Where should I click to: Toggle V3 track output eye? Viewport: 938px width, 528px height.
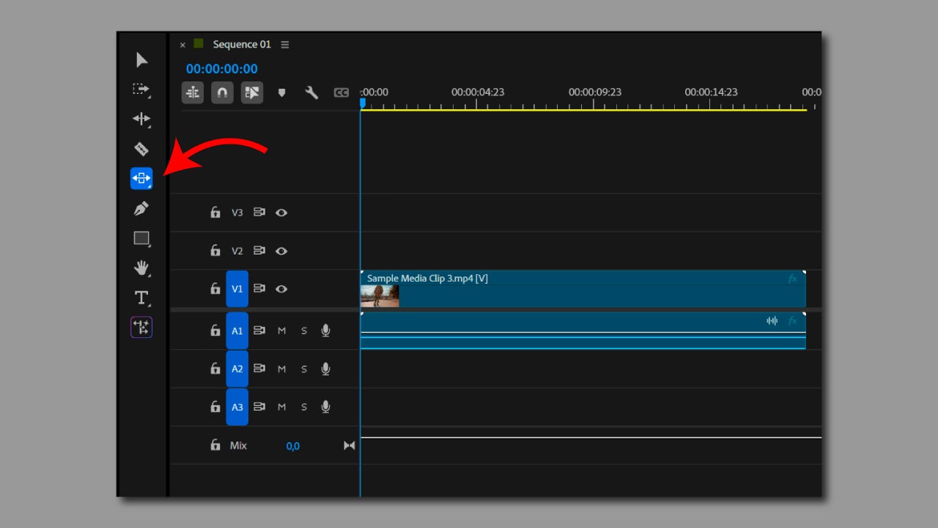pyautogui.click(x=281, y=213)
